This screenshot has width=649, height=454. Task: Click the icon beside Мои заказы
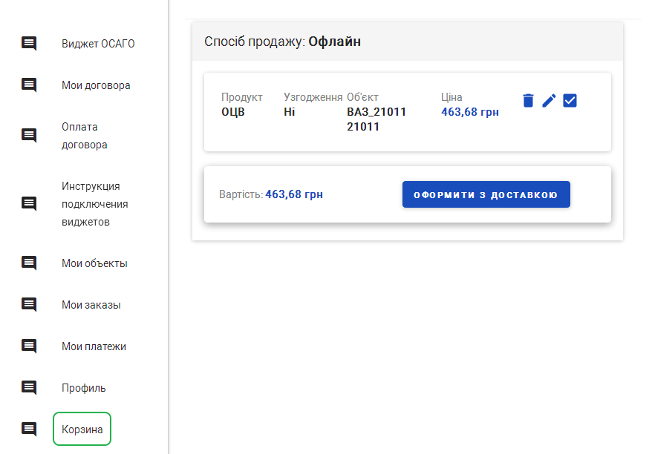29,305
